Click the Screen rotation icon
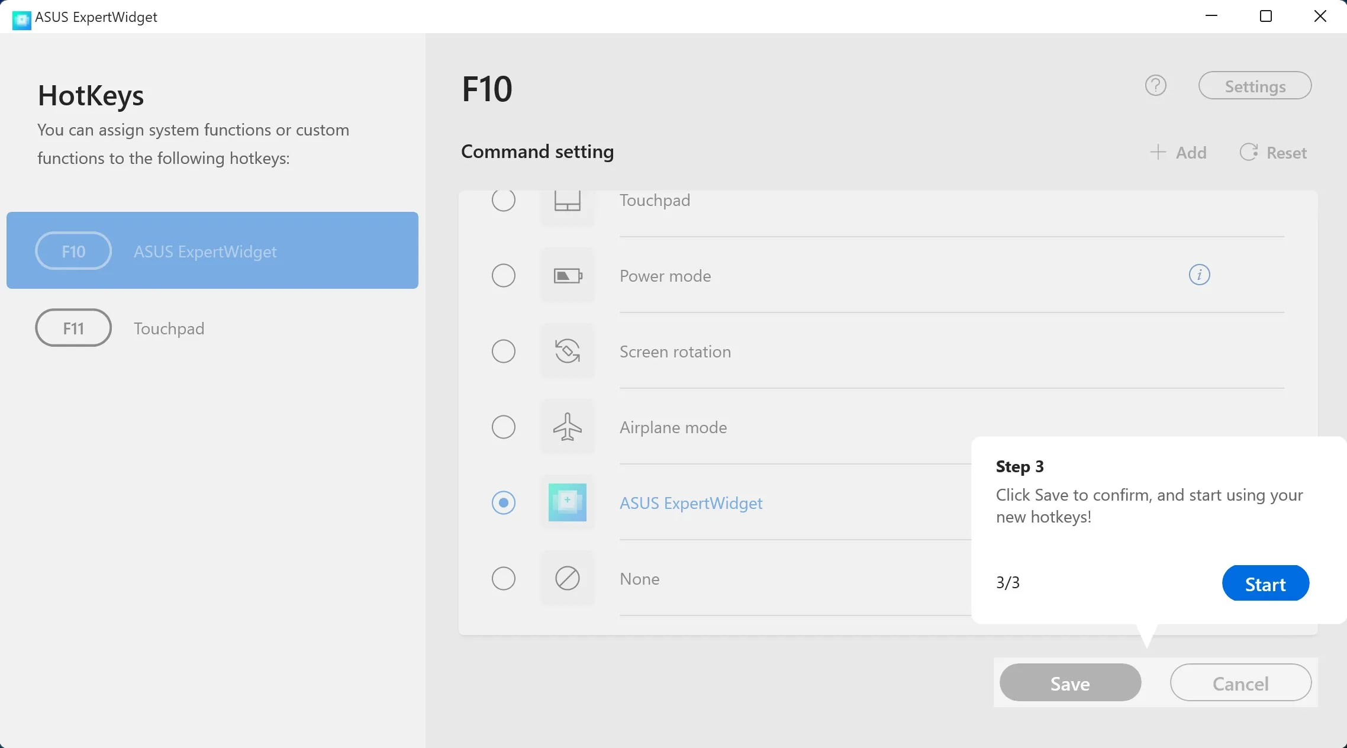 pos(568,352)
